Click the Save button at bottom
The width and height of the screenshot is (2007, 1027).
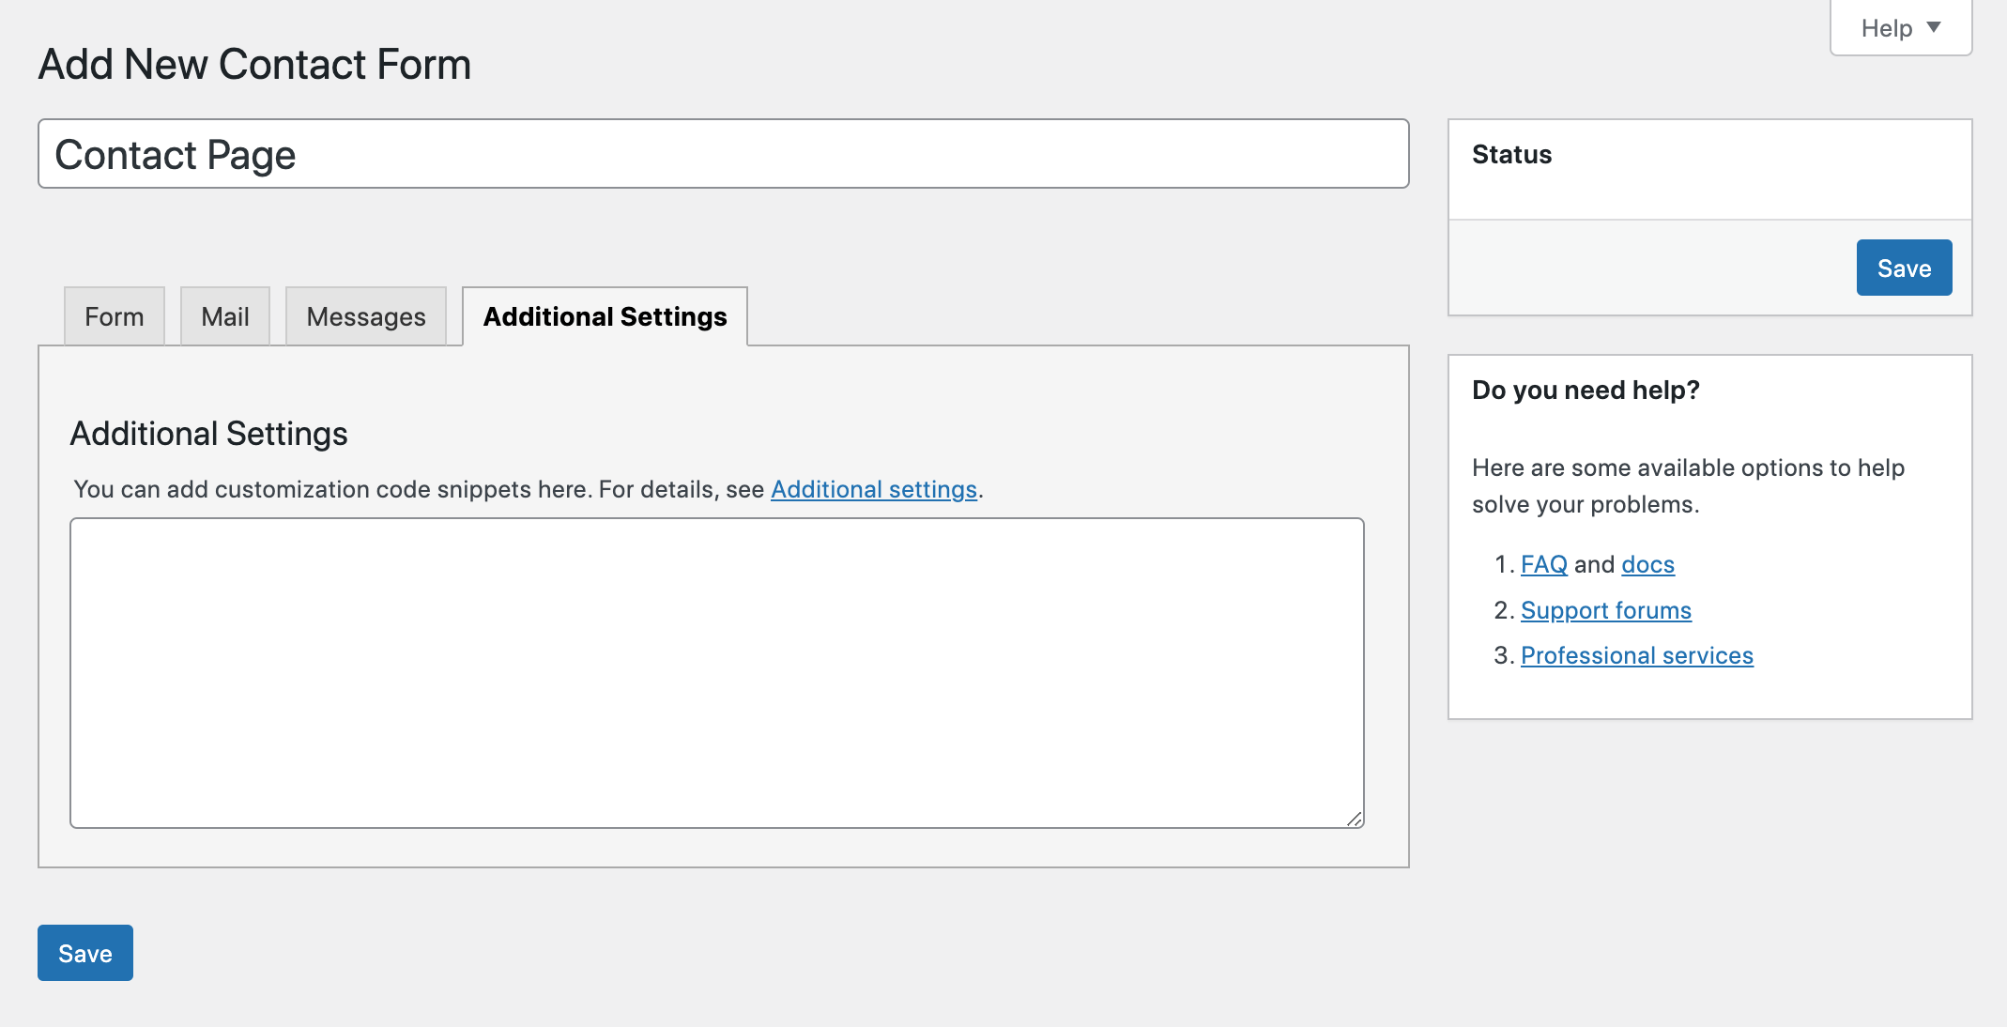pyautogui.click(x=85, y=954)
